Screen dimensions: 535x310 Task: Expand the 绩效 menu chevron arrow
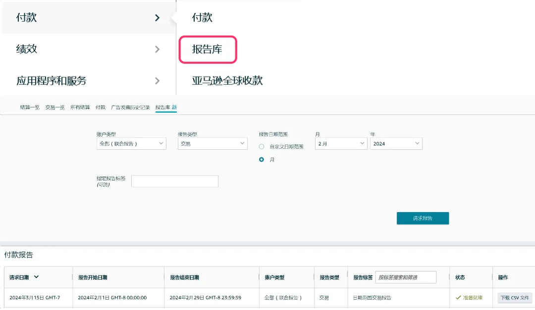point(157,49)
